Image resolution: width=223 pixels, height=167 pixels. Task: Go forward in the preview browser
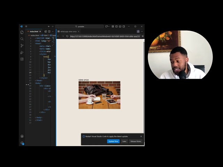coord(63,36)
